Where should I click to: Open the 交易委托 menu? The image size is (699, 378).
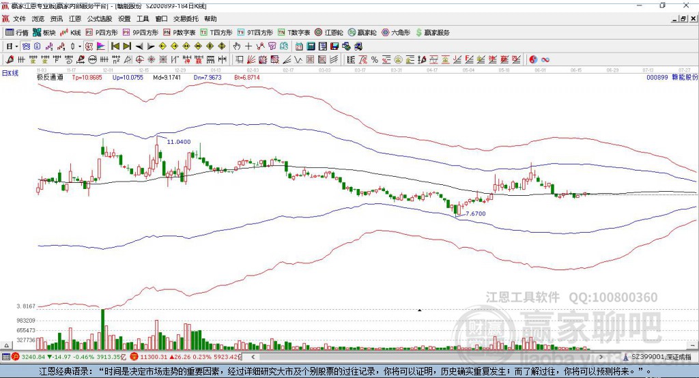click(186, 18)
